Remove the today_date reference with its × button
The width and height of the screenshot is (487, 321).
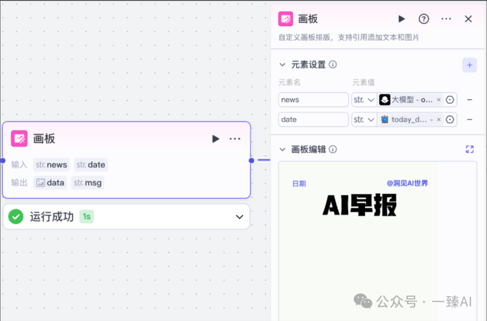coord(438,119)
